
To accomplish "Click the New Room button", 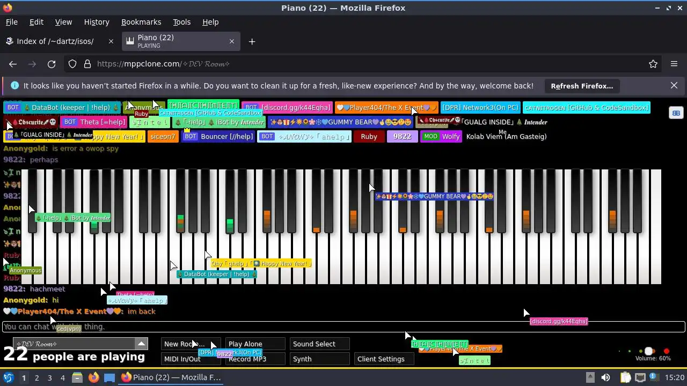I will pyautogui.click(x=191, y=344).
